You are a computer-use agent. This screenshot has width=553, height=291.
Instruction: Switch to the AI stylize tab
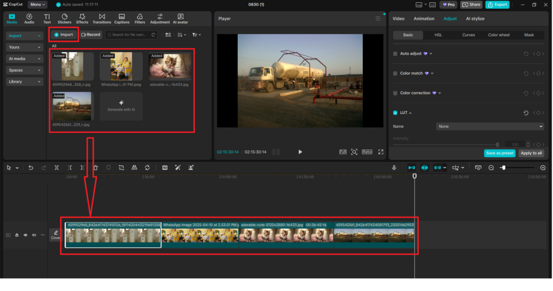(475, 19)
